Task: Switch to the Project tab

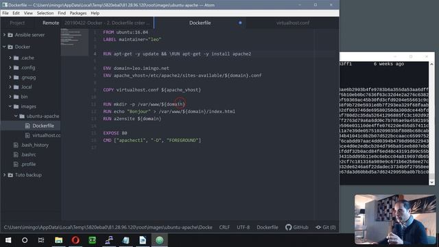Action: (x=17, y=23)
